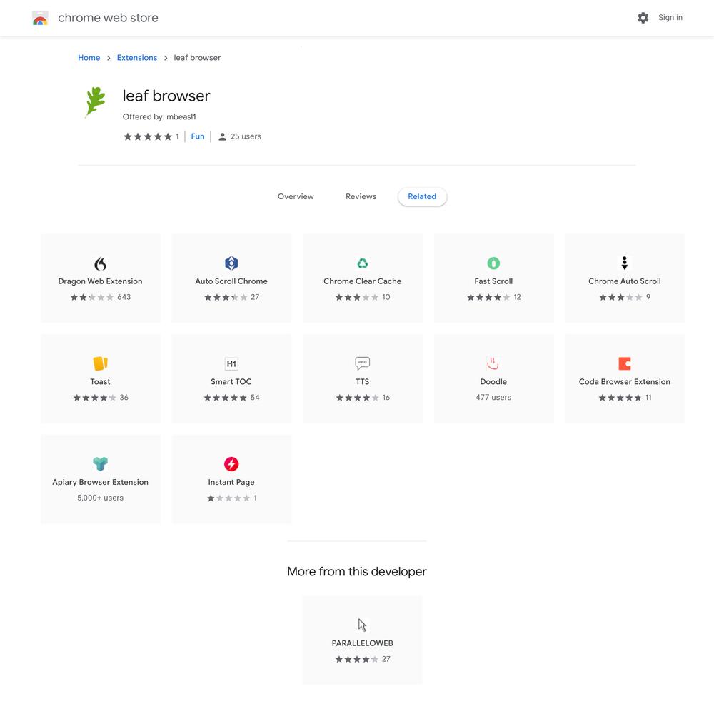The image size is (714, 714).
Task: Click the '477 users' text under Doodle
Action: point(493,397)
